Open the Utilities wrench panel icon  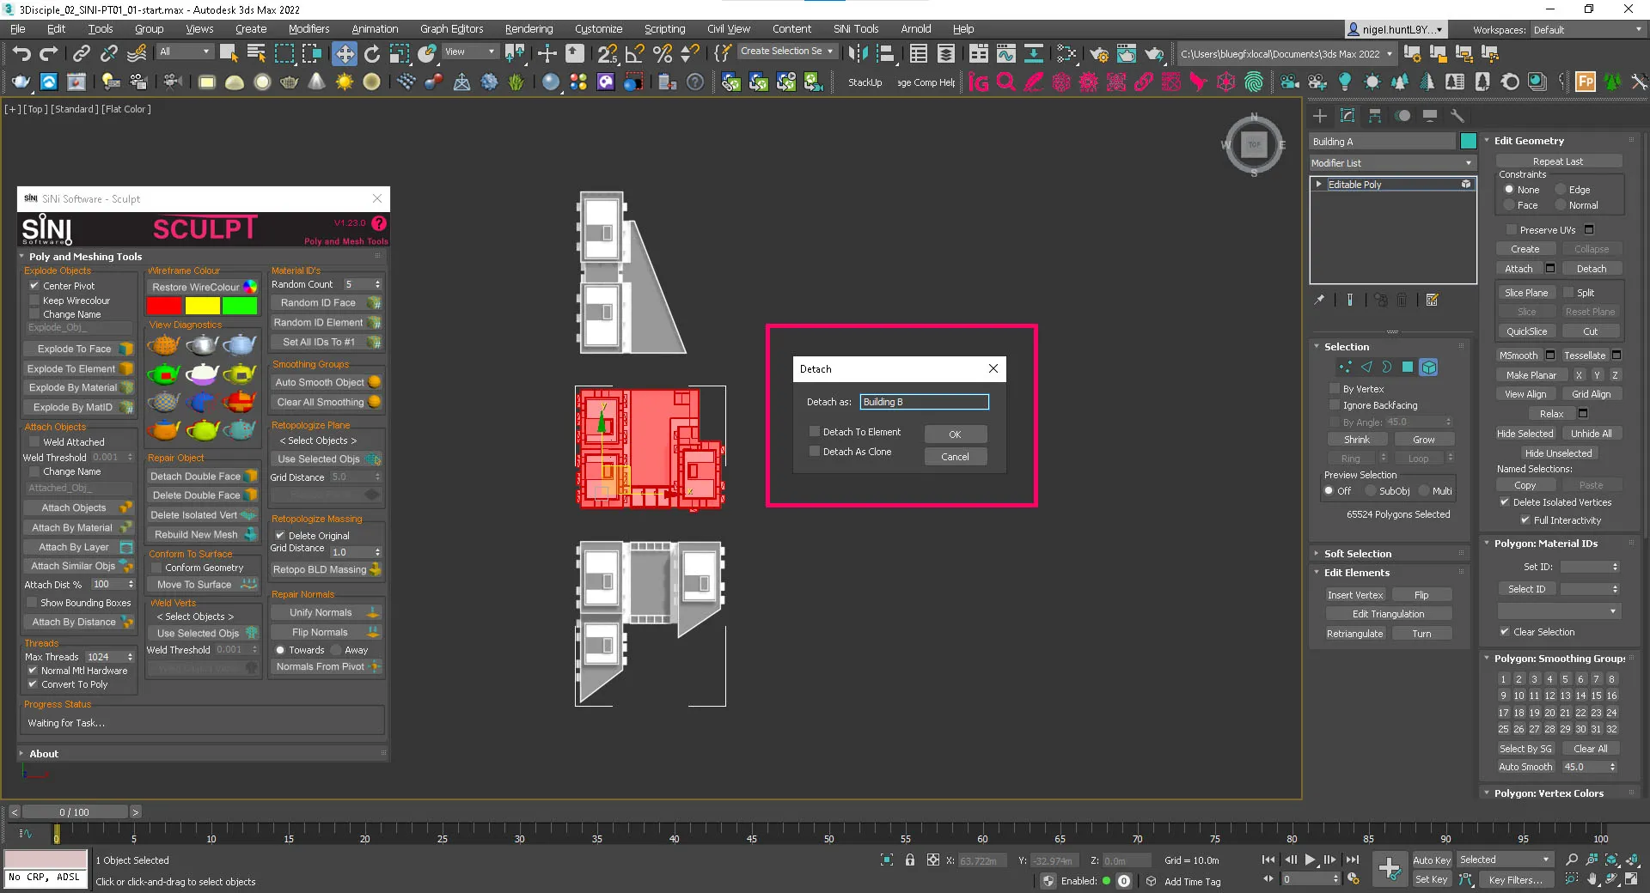pyautogui.click(x=1457, y=116)
